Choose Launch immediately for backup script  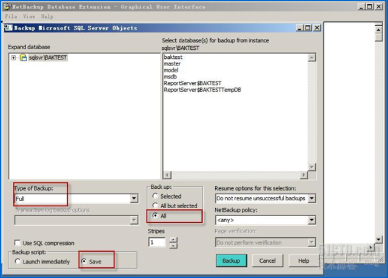[18, 261]
